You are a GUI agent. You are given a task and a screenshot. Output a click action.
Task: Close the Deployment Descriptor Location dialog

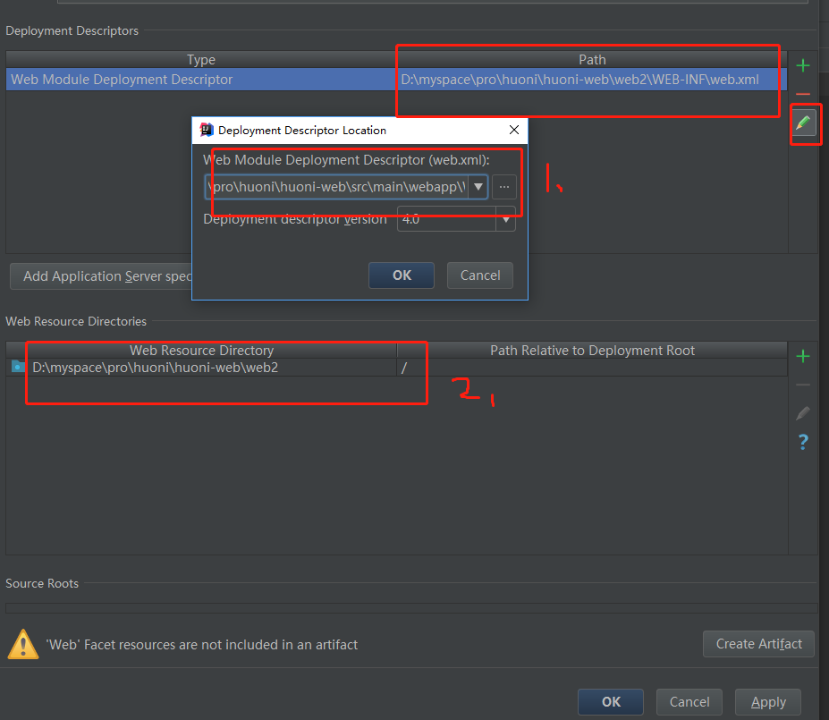pyautogui.click(x=514, y=130)
